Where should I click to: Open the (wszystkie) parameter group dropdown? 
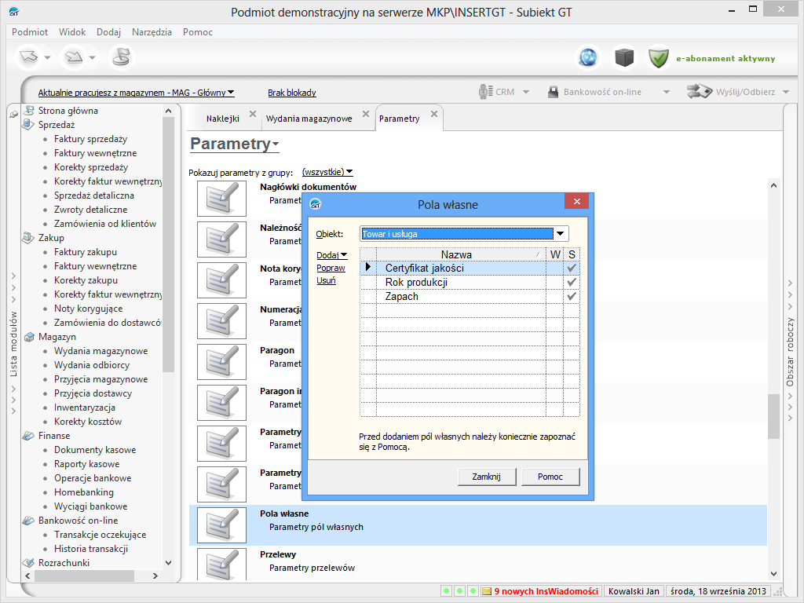pyautogui.click(x=327, y=172)
